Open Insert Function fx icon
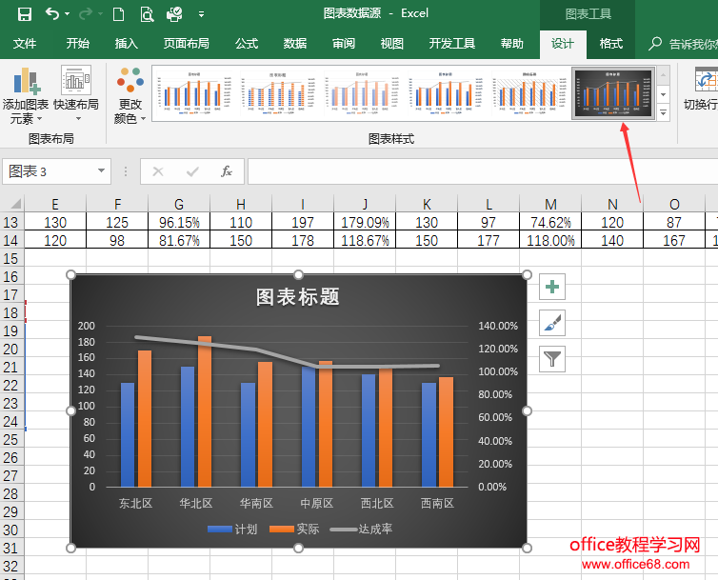Screen dimensions: 718x580 227,171
